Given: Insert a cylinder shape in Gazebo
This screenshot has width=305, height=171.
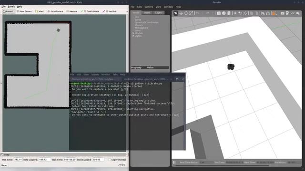Looking at the screenshot, I should click(x=229, y=13).
